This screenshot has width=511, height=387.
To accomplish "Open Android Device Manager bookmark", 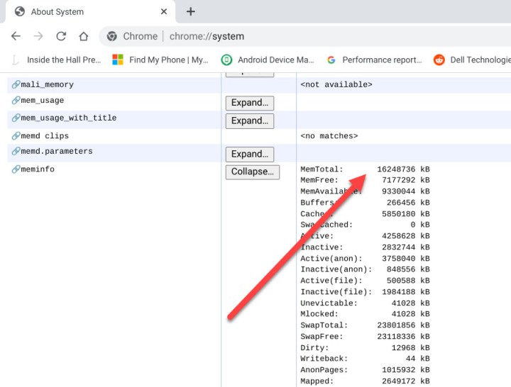I will pos(268,60).
